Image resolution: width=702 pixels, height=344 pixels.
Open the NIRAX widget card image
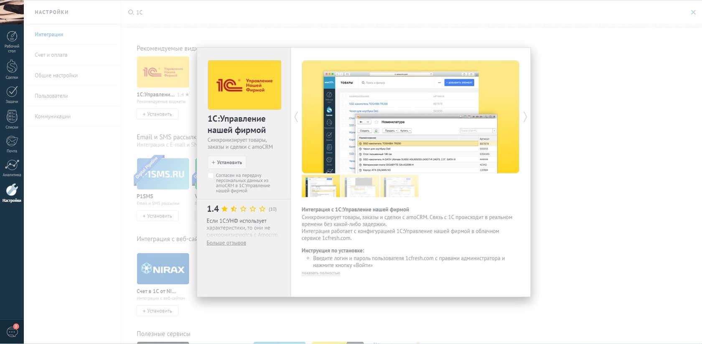(163, 269)
